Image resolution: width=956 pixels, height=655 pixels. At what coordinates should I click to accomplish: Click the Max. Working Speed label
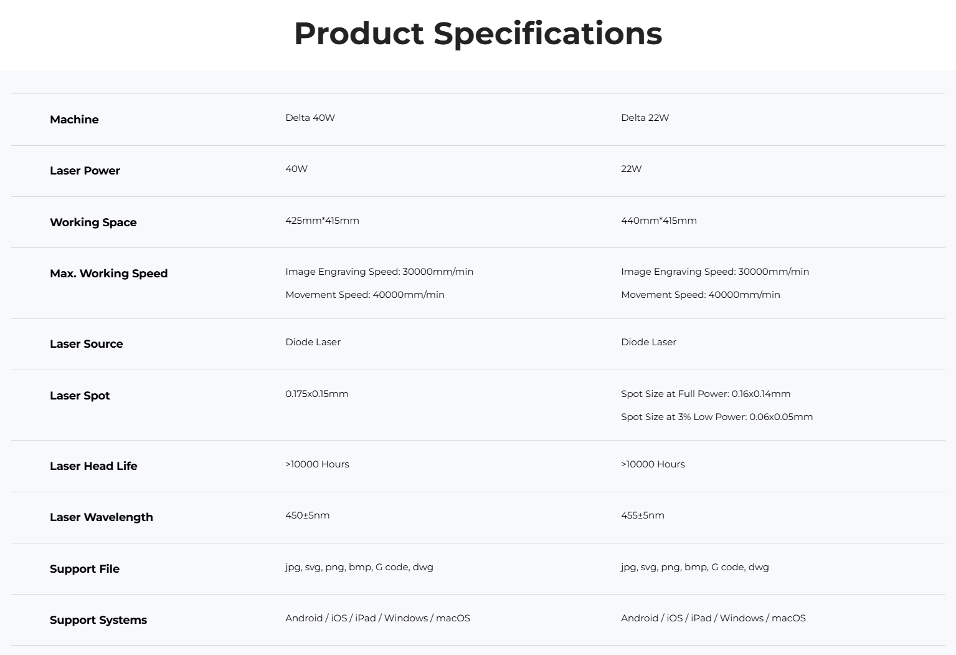pyautogui.click(x=108, y=274)
